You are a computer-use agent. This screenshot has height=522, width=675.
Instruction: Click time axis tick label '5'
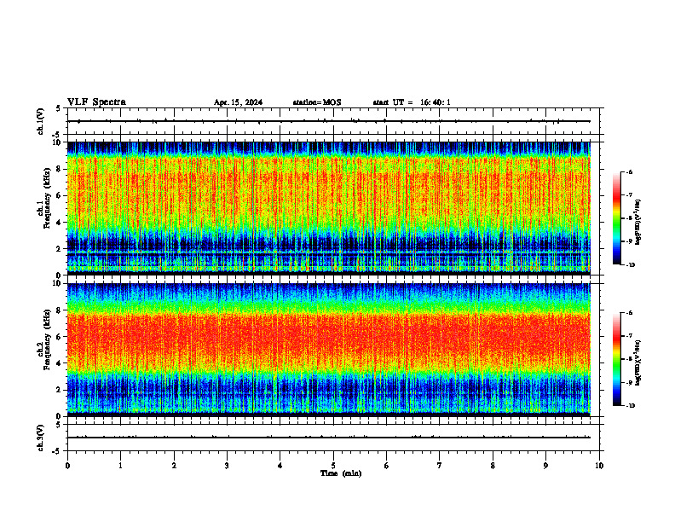pos(333,466)
